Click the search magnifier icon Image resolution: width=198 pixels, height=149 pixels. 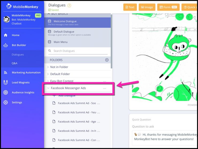click(x=49, y=51)
